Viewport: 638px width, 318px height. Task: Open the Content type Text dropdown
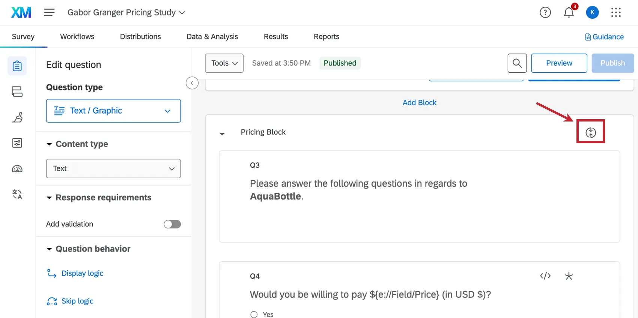pos(113,168)
